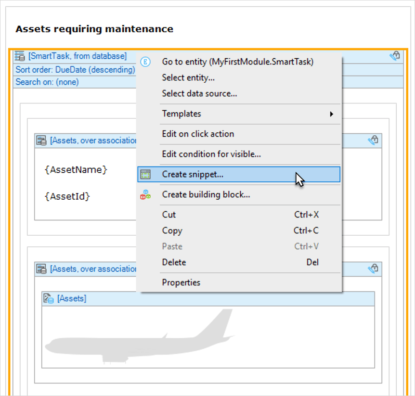Select Create building block menu entry
Image resolution: width=415 pixels, height=396 pixels.
[206, 194]
